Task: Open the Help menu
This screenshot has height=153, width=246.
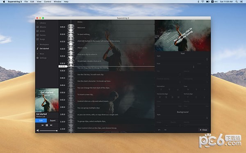Action: pyautogui.click(x=66, y=2)
